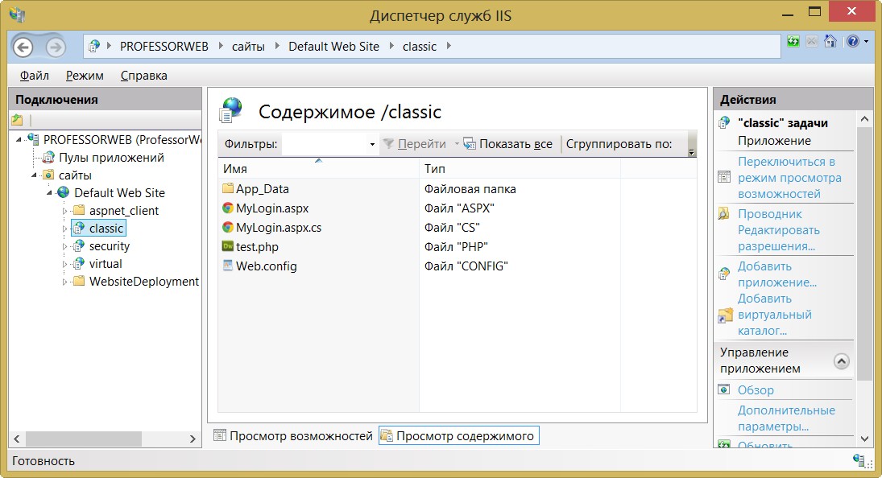
Task: Click the actions pane scroll up arrow
Action: coord(864,118)
